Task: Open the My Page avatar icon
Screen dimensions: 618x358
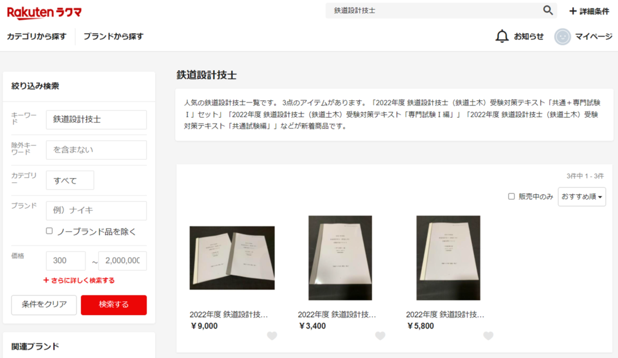Action: (x=562, y=37)
